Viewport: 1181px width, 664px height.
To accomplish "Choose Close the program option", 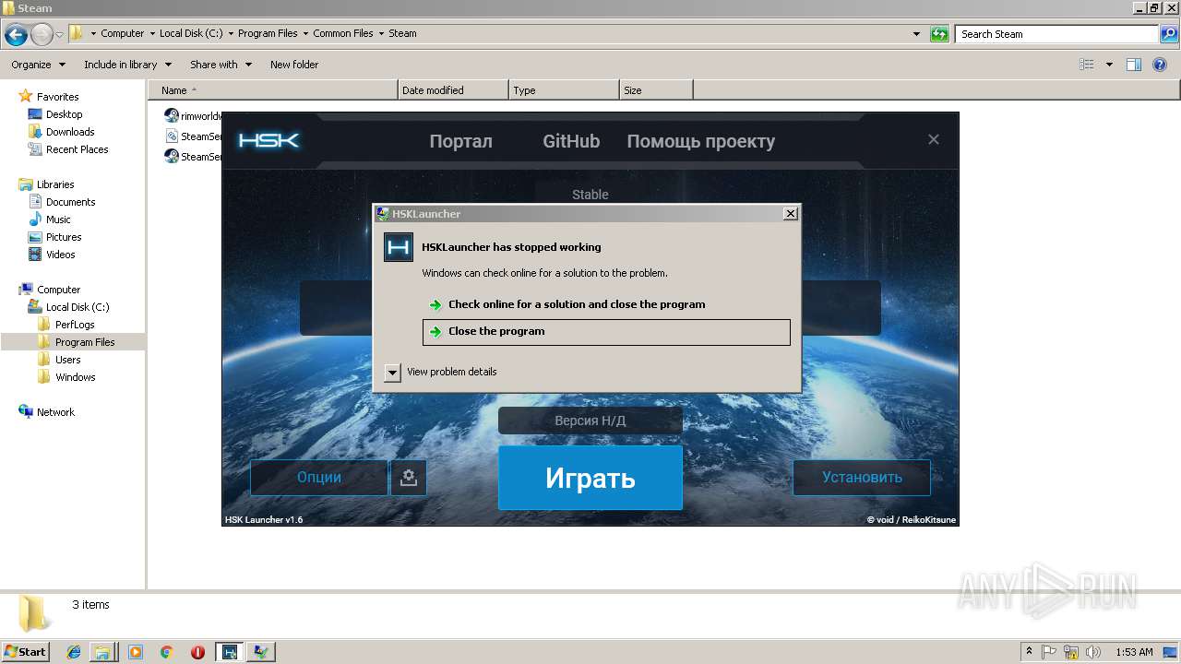I will click(x=606, y=332).
